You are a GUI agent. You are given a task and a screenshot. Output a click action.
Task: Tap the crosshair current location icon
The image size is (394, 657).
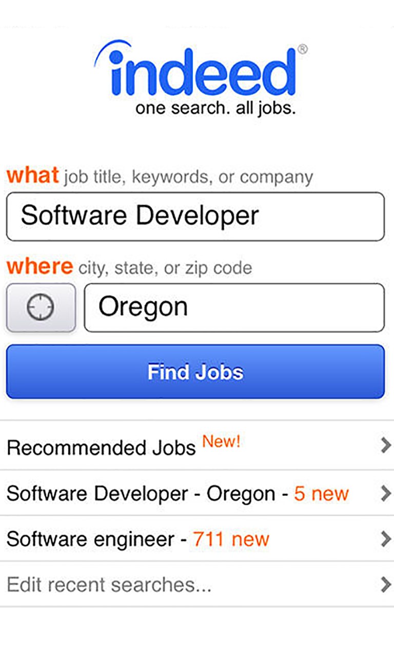(41, 307)
